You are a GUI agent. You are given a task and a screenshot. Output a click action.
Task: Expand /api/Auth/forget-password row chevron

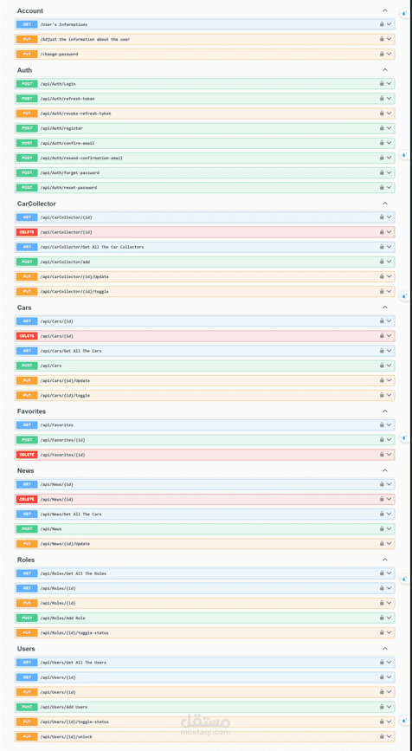point(389,172)
